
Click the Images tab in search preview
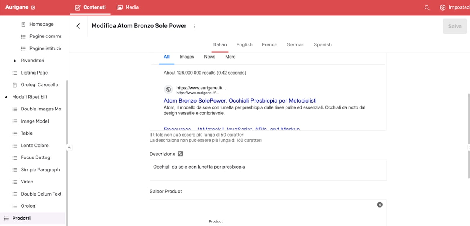(187, 57)
